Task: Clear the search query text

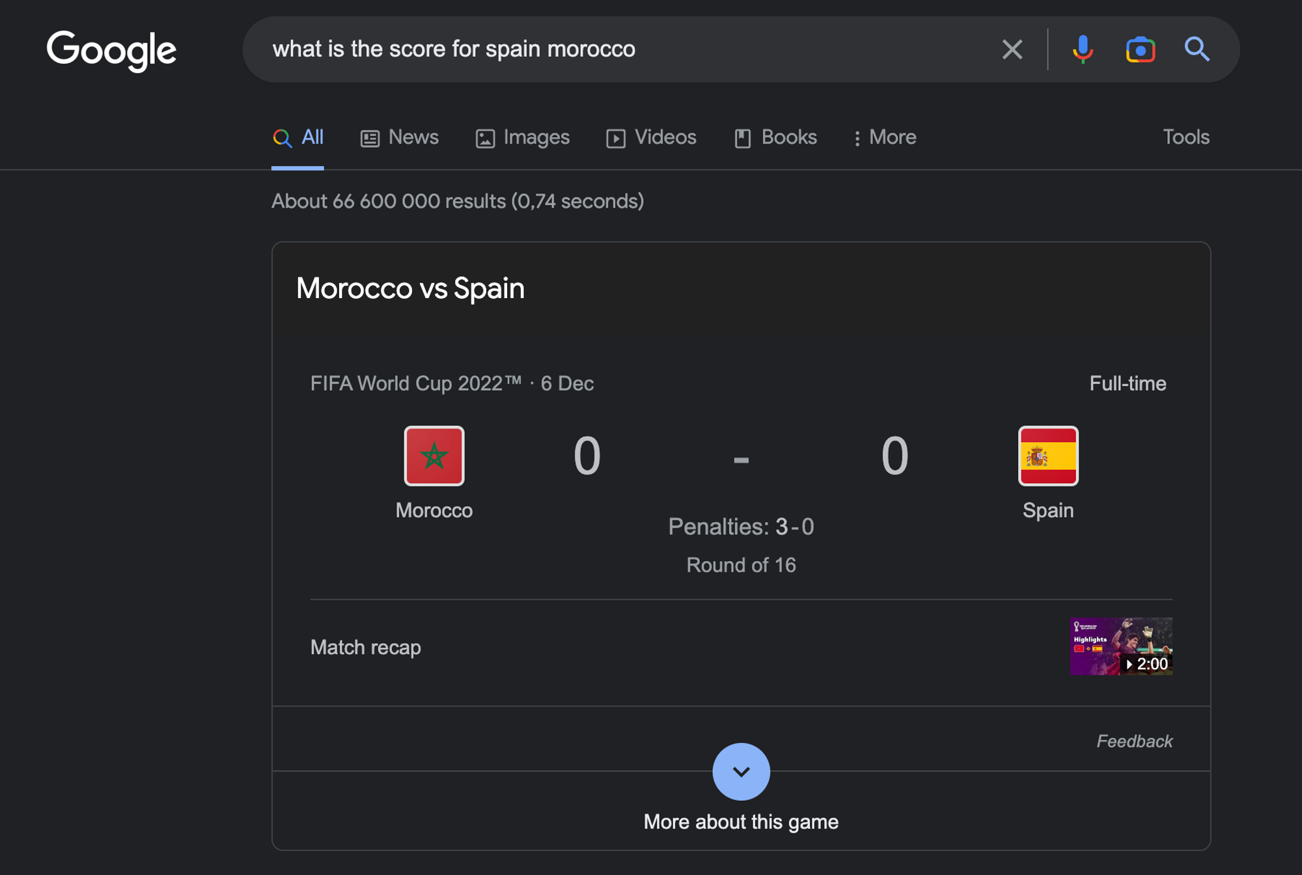Action: click(x=1012, y=49)
